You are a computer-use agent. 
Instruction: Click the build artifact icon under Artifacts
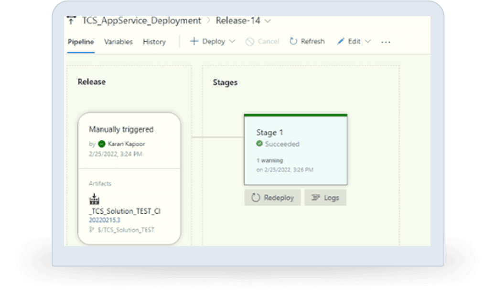coord(95,199)
